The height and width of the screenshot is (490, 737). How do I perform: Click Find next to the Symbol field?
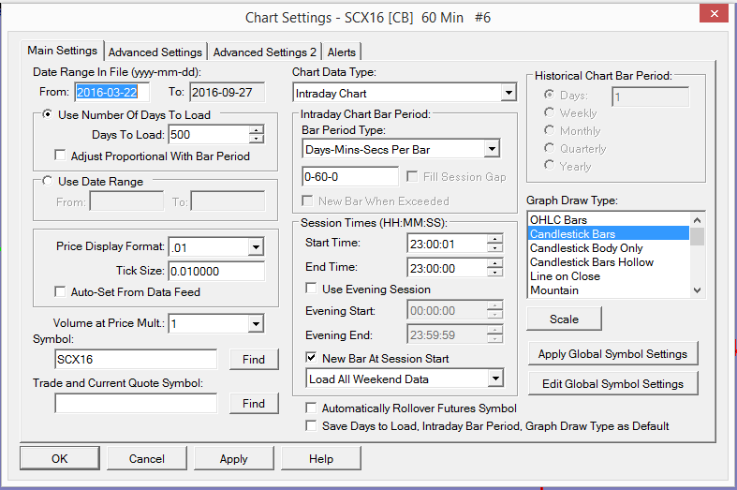click(254, 359)
